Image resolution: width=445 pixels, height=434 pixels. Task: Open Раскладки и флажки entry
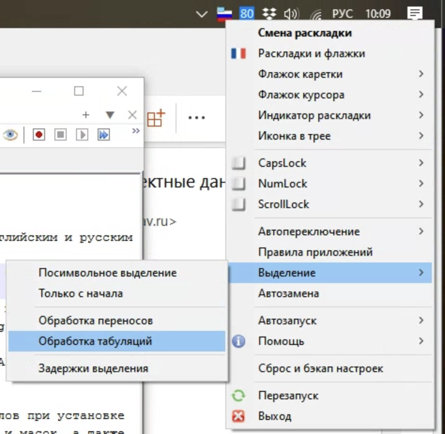click(330, 53)
